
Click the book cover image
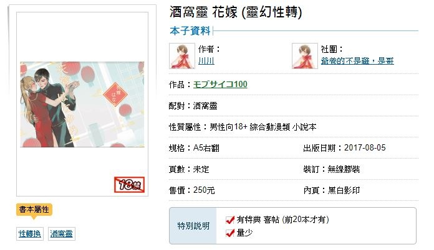click(82, 104)
